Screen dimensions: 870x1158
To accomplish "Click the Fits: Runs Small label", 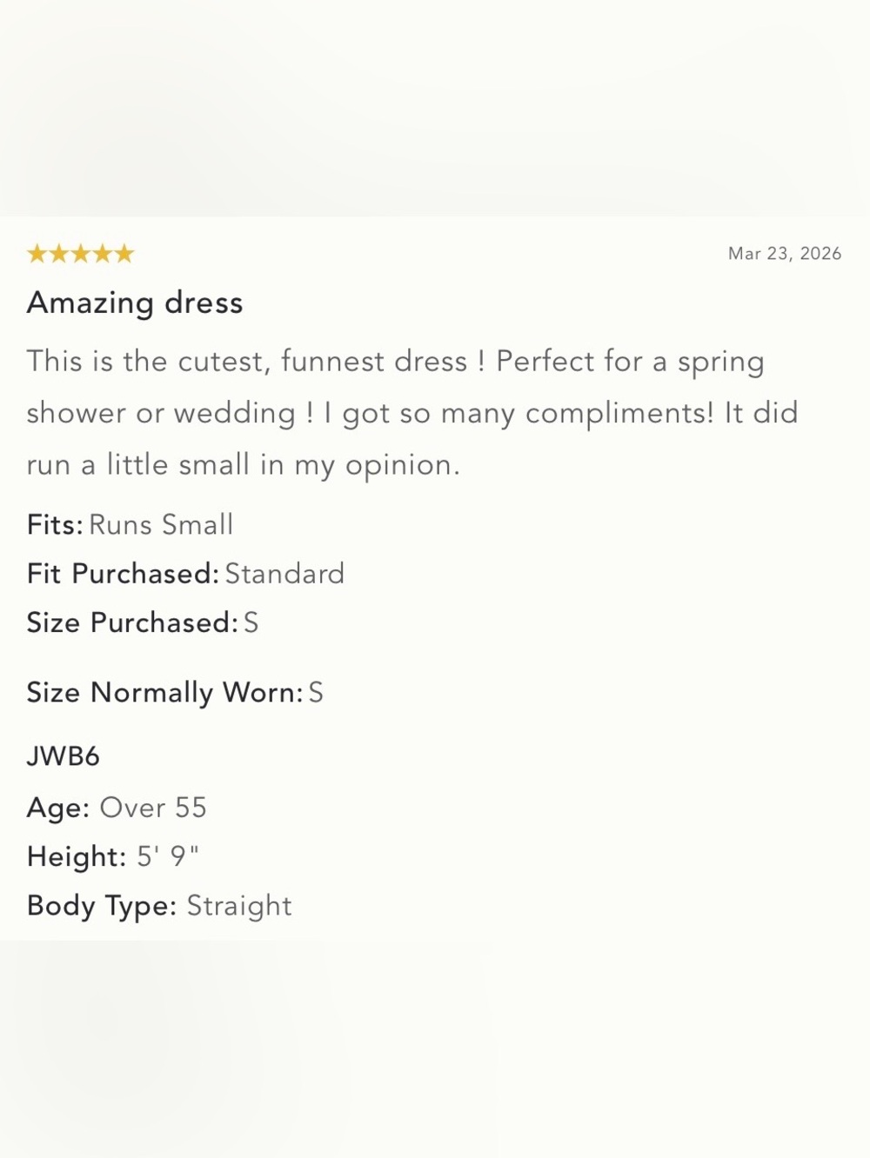I will click(x=130, y=525).
